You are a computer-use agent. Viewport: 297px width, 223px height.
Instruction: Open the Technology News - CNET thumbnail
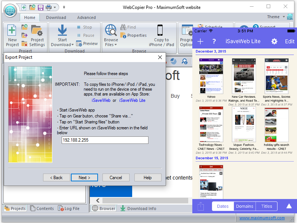tap(211, 124)
